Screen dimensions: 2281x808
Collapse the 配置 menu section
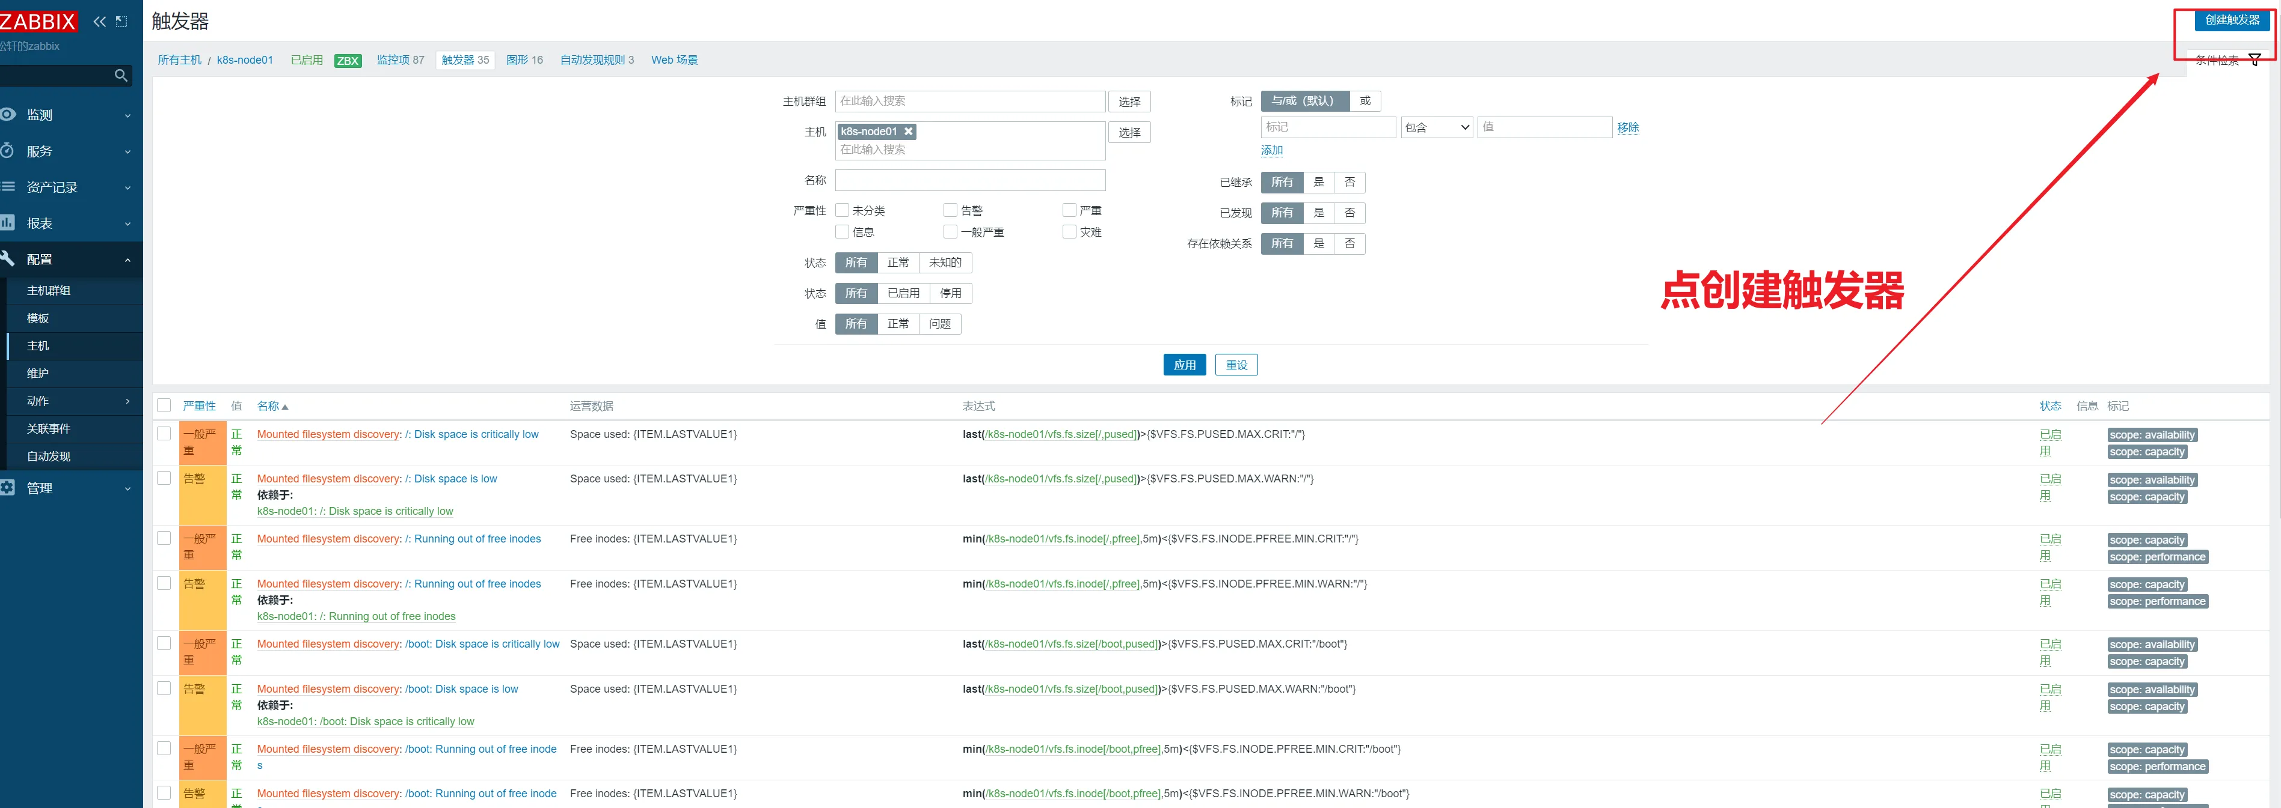tap(127, 260)
